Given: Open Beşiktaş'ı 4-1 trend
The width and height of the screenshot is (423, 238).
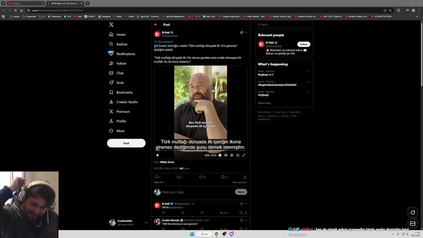Looking at the screenshot, I should coord(266,75).
